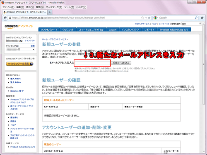Reload the page with the refresh icon

[149, 18]
